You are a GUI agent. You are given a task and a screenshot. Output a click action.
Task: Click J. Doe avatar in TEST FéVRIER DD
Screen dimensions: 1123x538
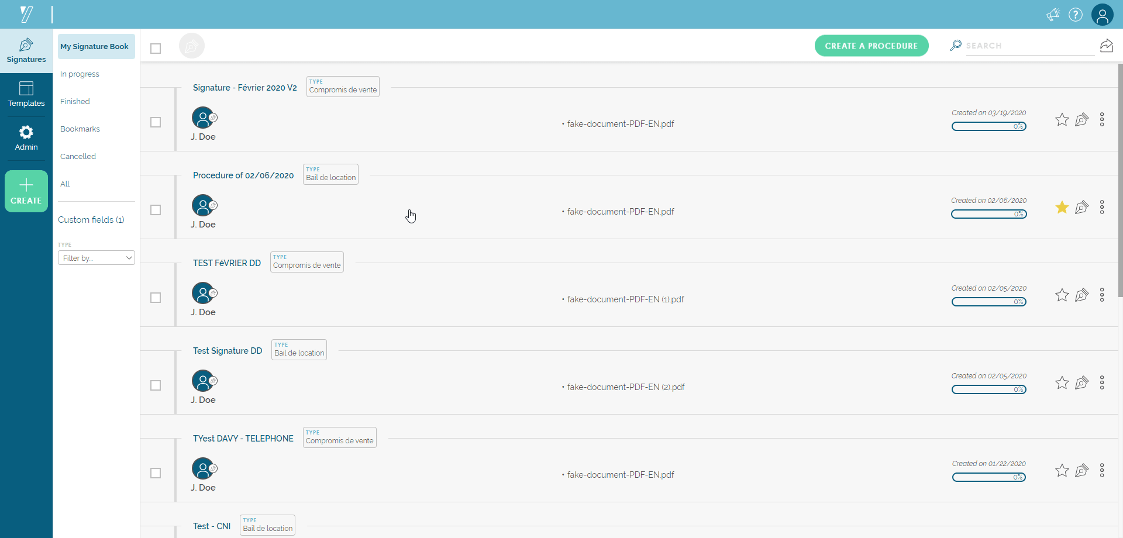[x=203, y=293]
